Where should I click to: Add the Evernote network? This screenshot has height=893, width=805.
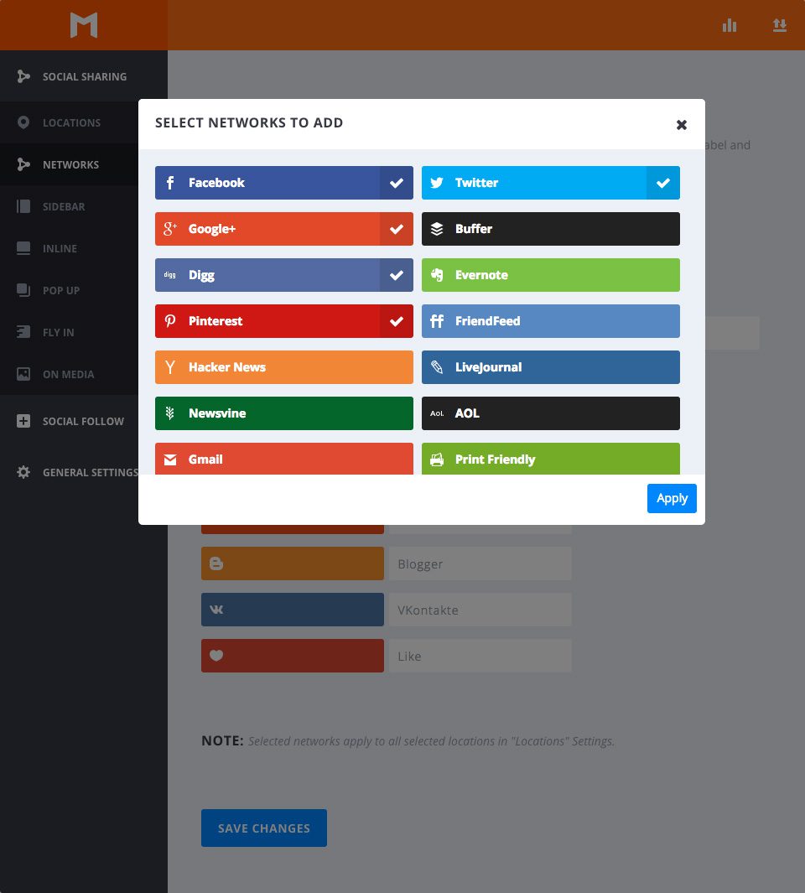click(x=550, y=275)
